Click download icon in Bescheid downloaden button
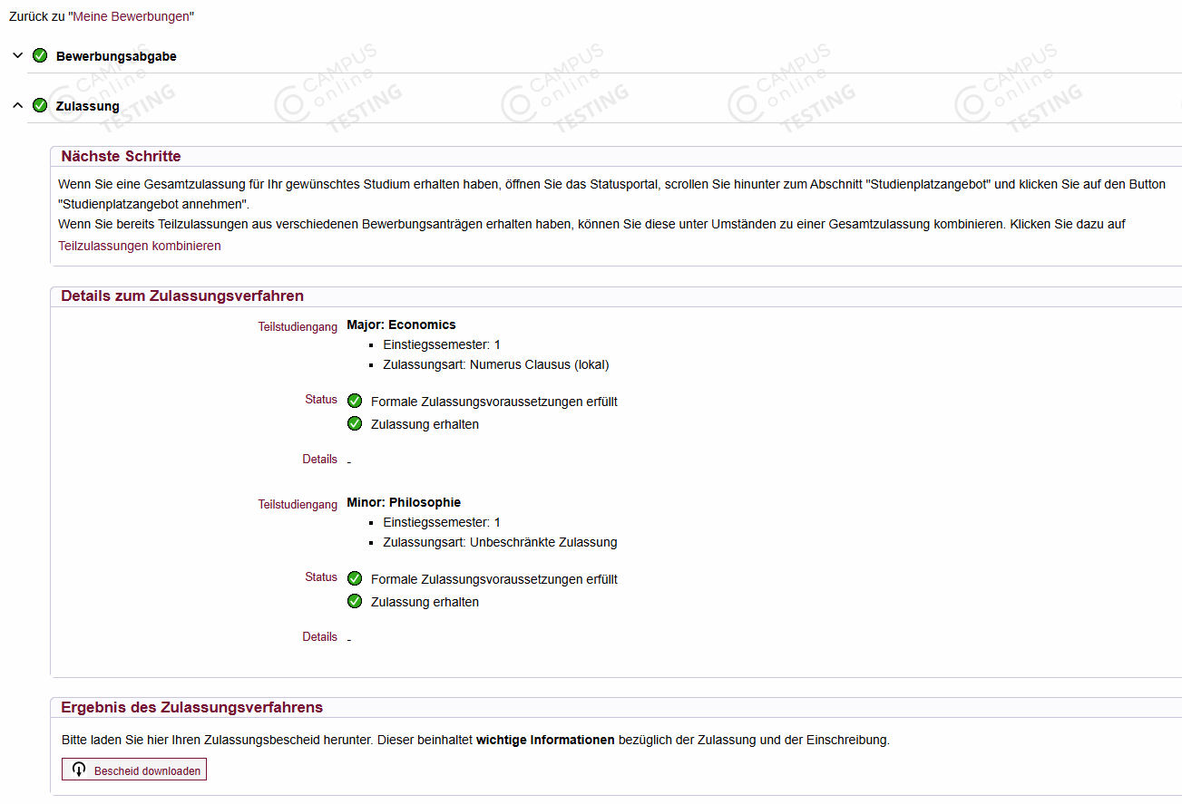Viewport: 1182px width, 804px height. (x=79, y=770)
